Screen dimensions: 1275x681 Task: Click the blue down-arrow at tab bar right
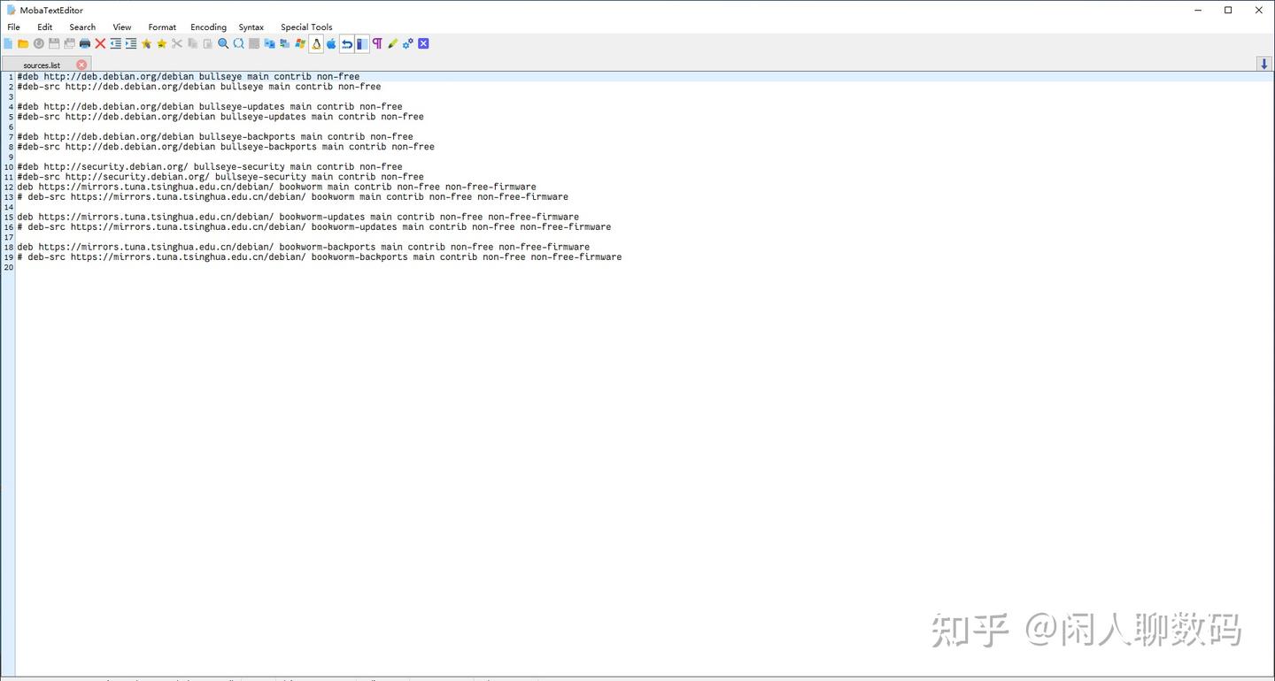pyautogui.click(x=1264, y=64)
